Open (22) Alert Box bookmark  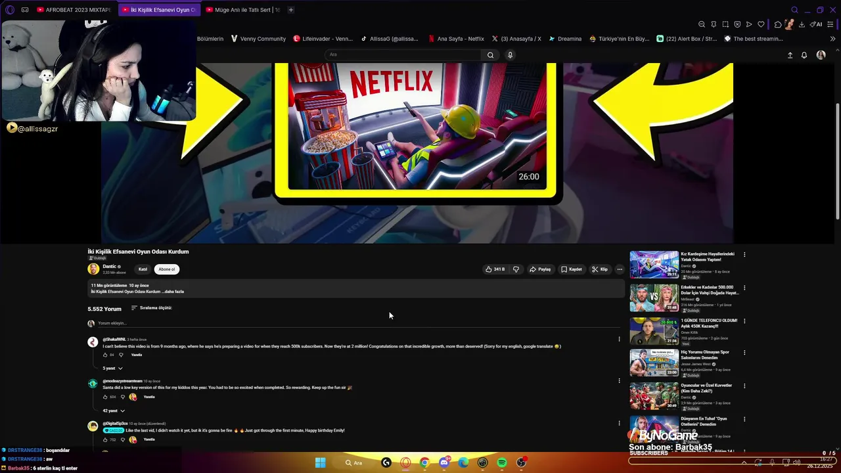[x=687, y=39]
